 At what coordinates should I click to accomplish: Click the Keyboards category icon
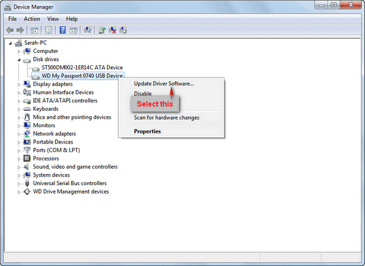point(27,109)
